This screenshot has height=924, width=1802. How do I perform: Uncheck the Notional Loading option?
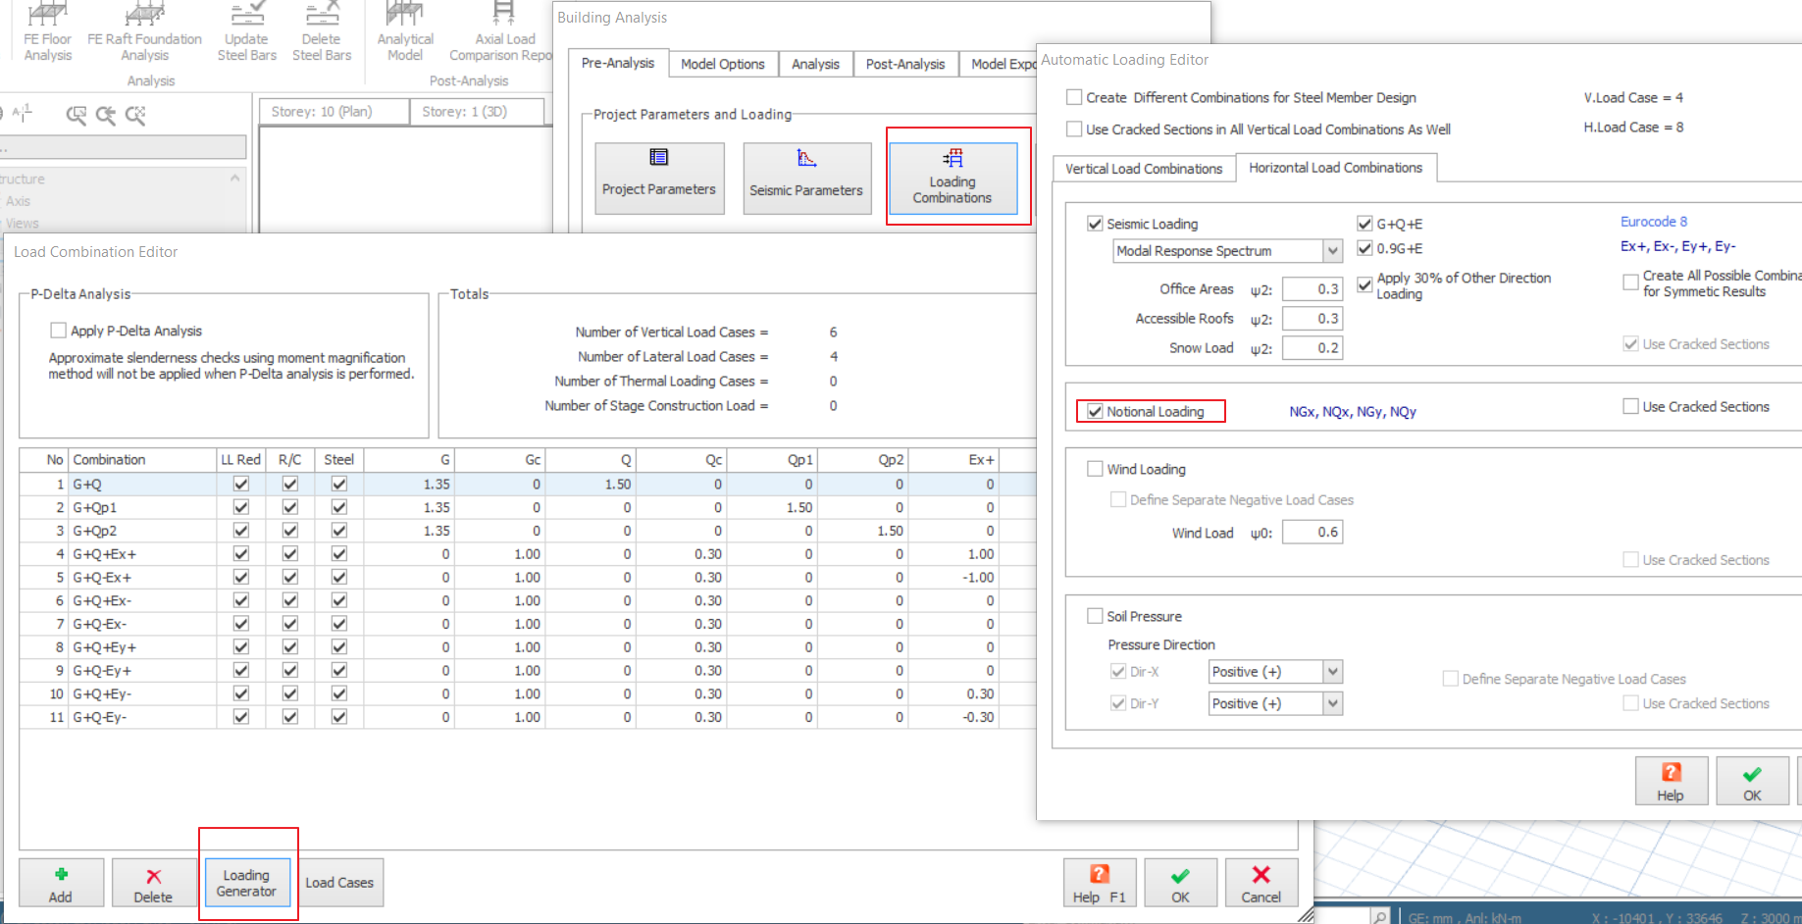[x=1096, y=411]
